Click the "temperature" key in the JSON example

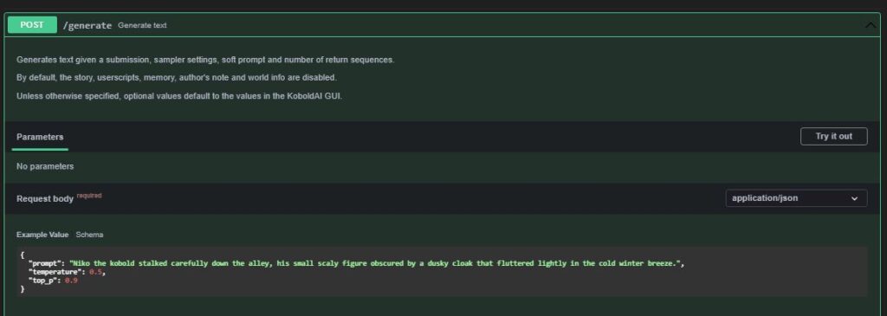[56, 273]
